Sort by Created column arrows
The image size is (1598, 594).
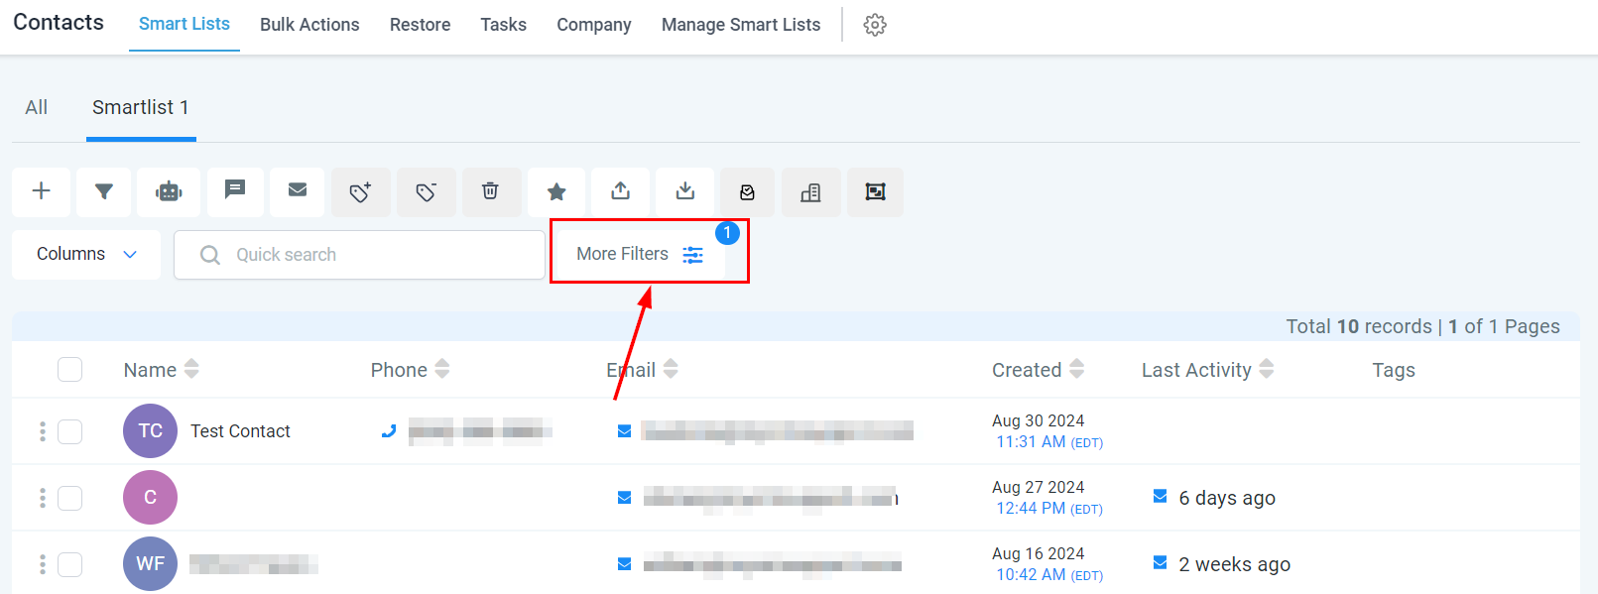coord(1076,369)
